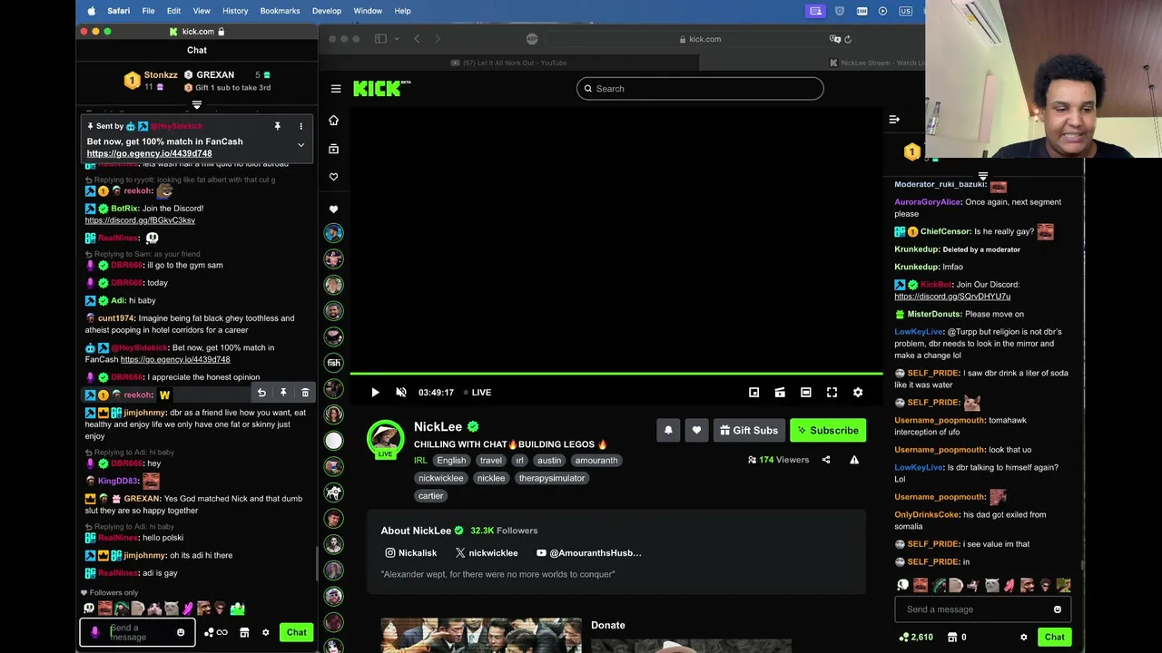The image size is (1162, 653).
Task: Collapse the pinned message chevron
Action: point(300,145)
